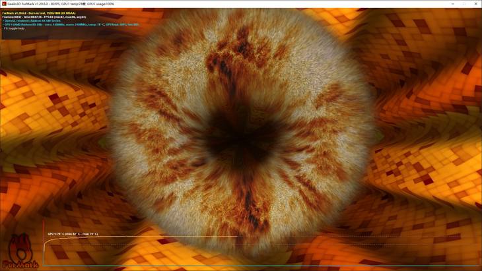Close the FurMark burn-in test window

[x=476, y=4]
